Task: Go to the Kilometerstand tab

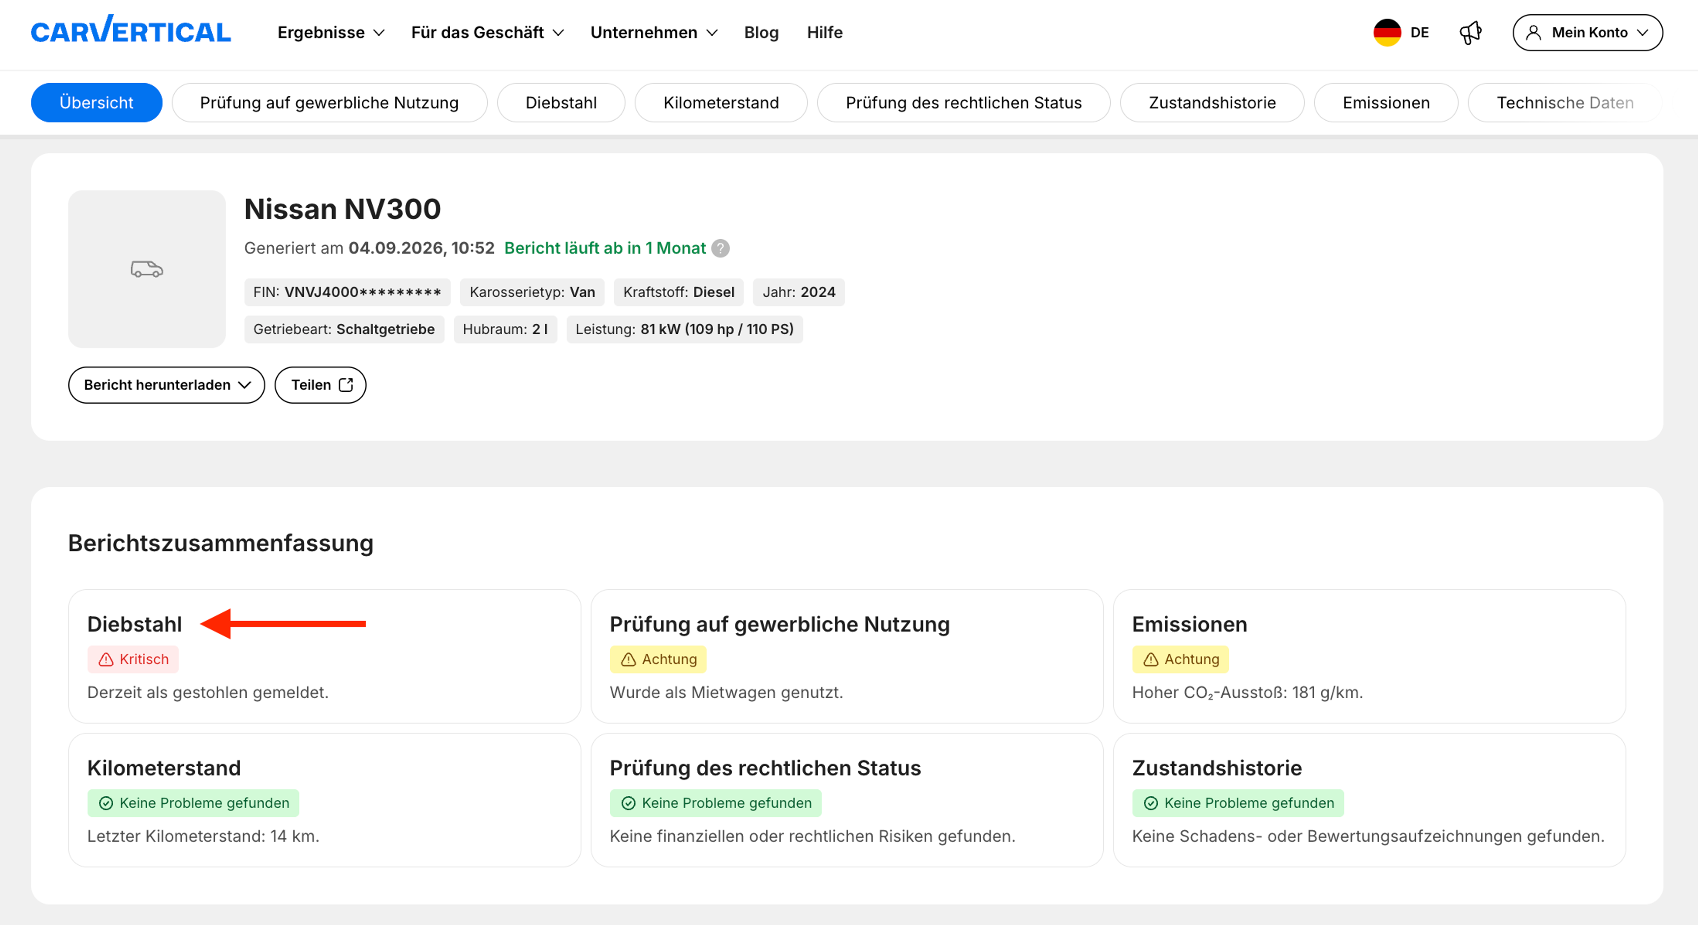Action: point(721,103)
